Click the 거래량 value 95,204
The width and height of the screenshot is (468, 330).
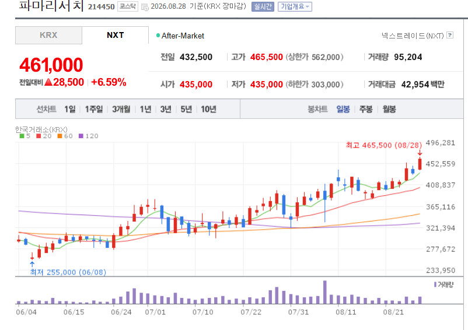pyautogui.click(x=408, y=57)
